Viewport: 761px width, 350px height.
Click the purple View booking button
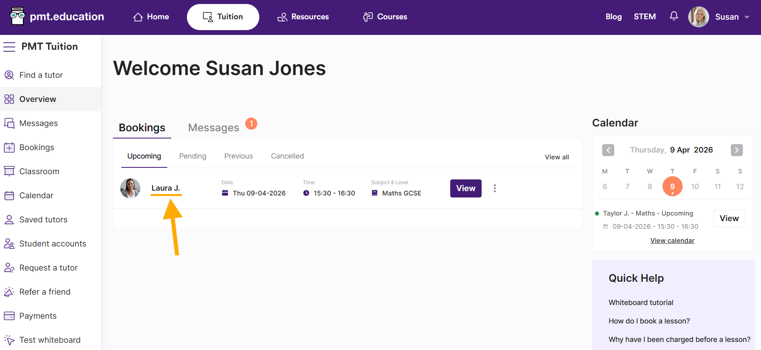tap(466, 188)
